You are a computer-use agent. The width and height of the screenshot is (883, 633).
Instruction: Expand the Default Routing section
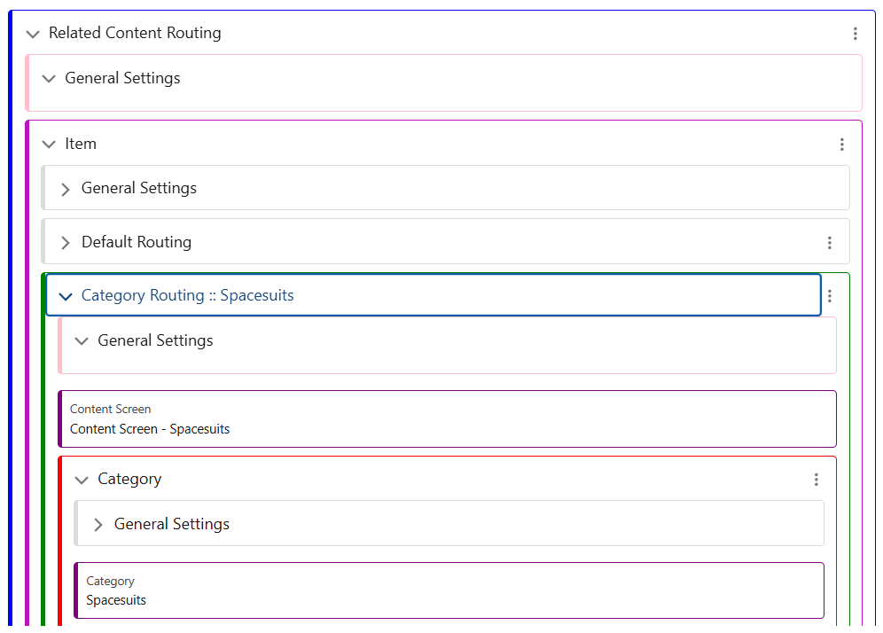click(66, 243)
